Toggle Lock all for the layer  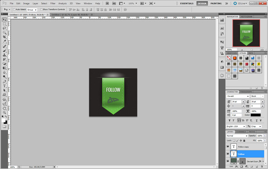(x=244, y=141)
